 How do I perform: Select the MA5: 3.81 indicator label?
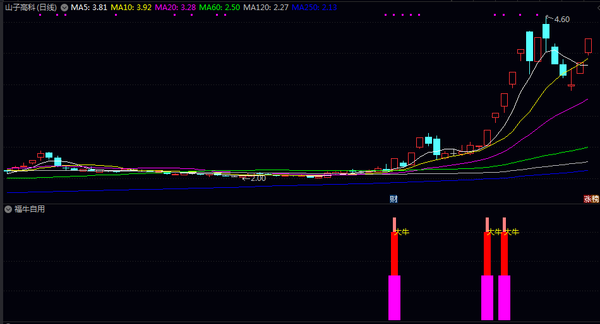(89, 8)
